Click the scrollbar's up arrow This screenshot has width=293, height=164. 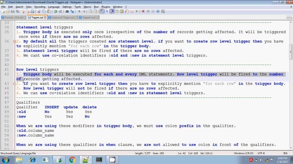coord(291,22)
